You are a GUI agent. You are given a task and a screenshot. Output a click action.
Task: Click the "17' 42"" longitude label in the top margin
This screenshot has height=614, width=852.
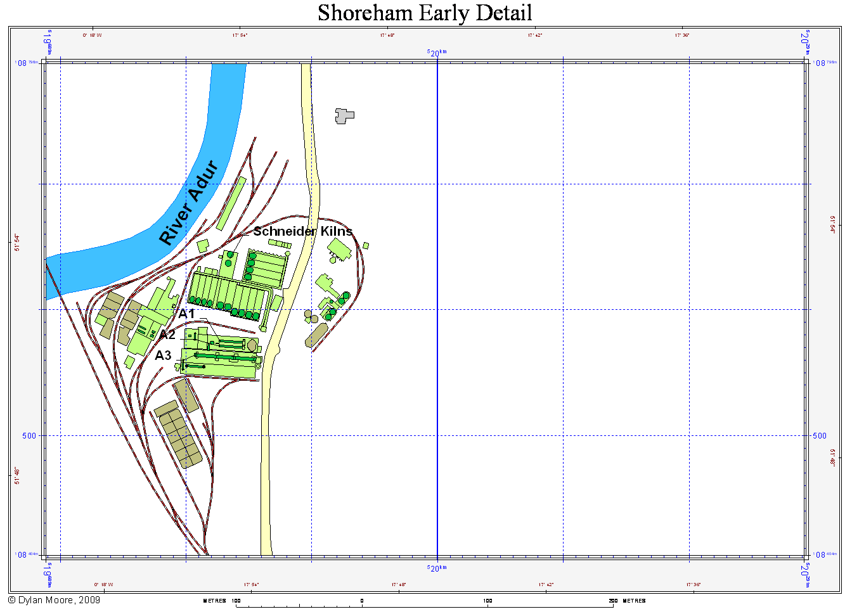coord(535,35)
